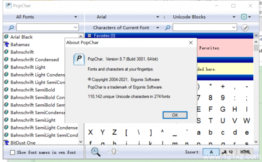The width and height of the screenshot is (262, 162).
Task: Click the plus sign character
Action: click(x=223, y=86)
